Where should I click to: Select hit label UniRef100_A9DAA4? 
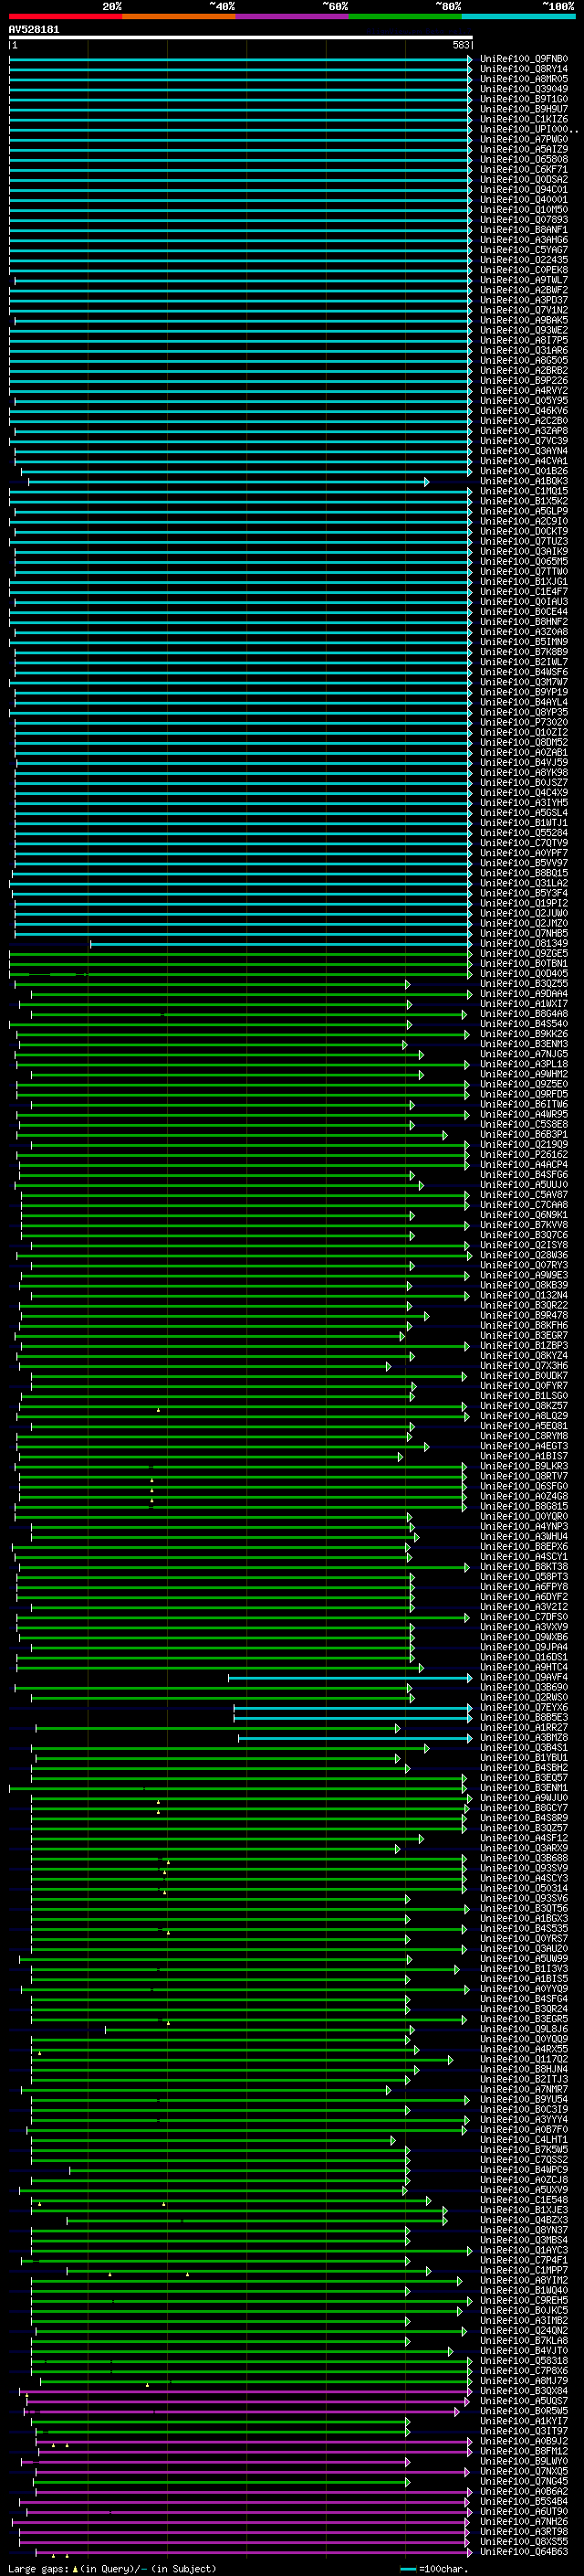pyautogui.click(x=524, y=994)
